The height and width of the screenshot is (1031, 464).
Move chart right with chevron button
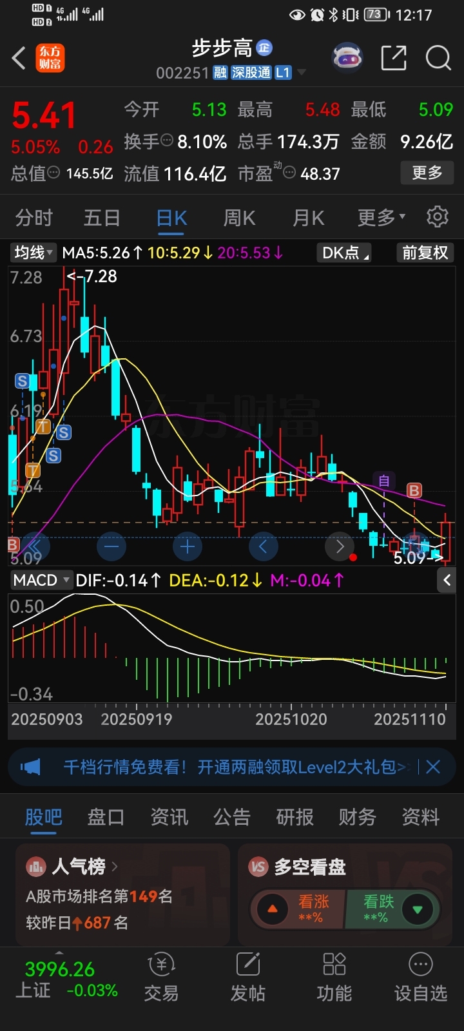(x=340, y=547)
